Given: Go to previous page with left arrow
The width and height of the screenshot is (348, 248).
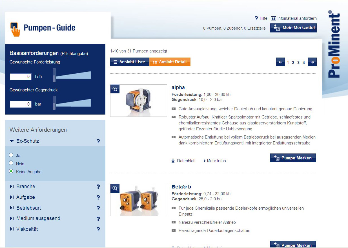Looking at the screenshot, I should [x=280, y=62].
